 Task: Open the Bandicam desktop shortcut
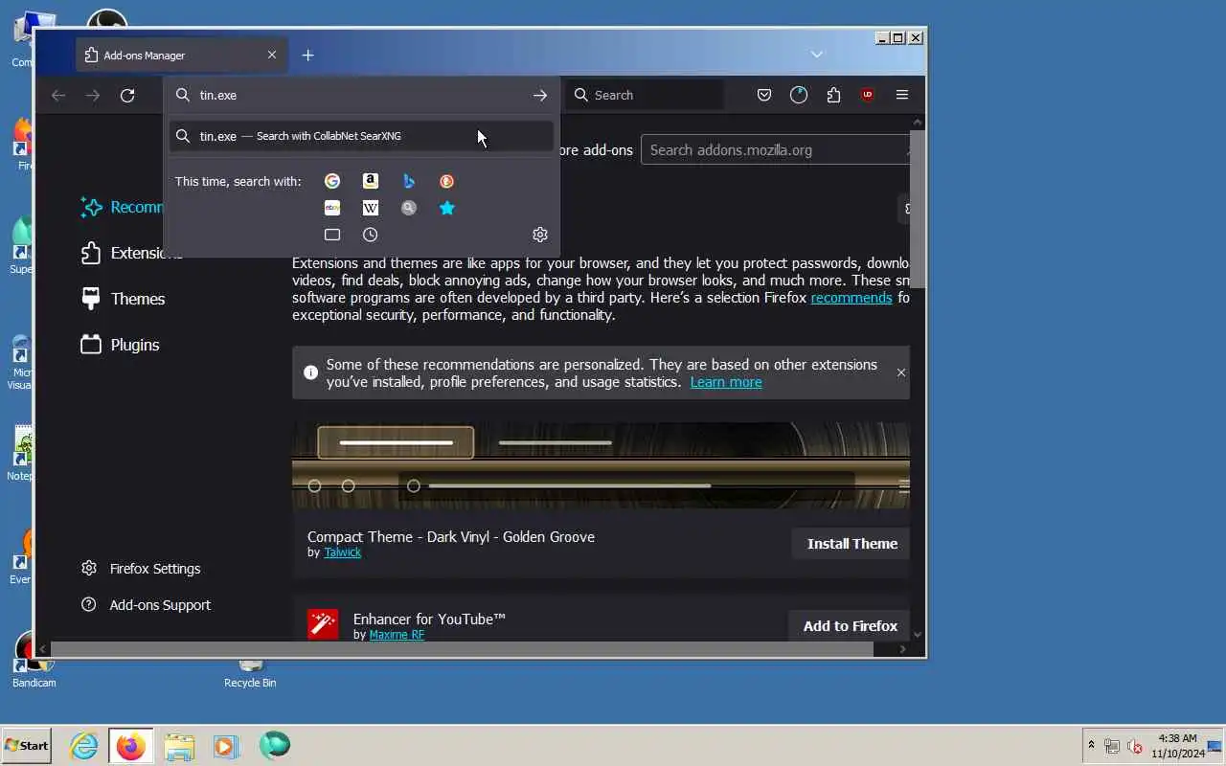click(34, 661)
